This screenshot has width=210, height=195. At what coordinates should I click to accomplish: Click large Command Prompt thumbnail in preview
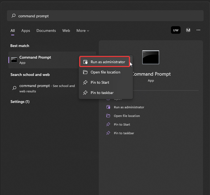click(151, 57)
